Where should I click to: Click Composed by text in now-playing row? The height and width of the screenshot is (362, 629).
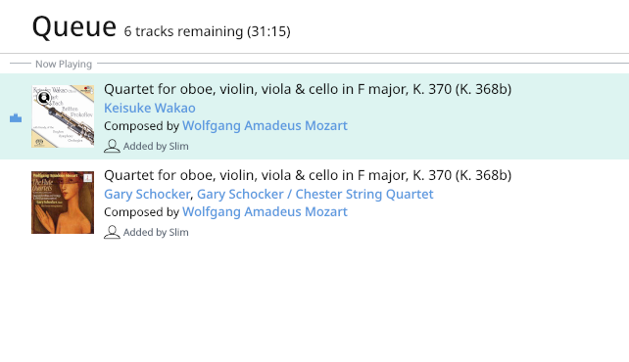pos(141,126)
